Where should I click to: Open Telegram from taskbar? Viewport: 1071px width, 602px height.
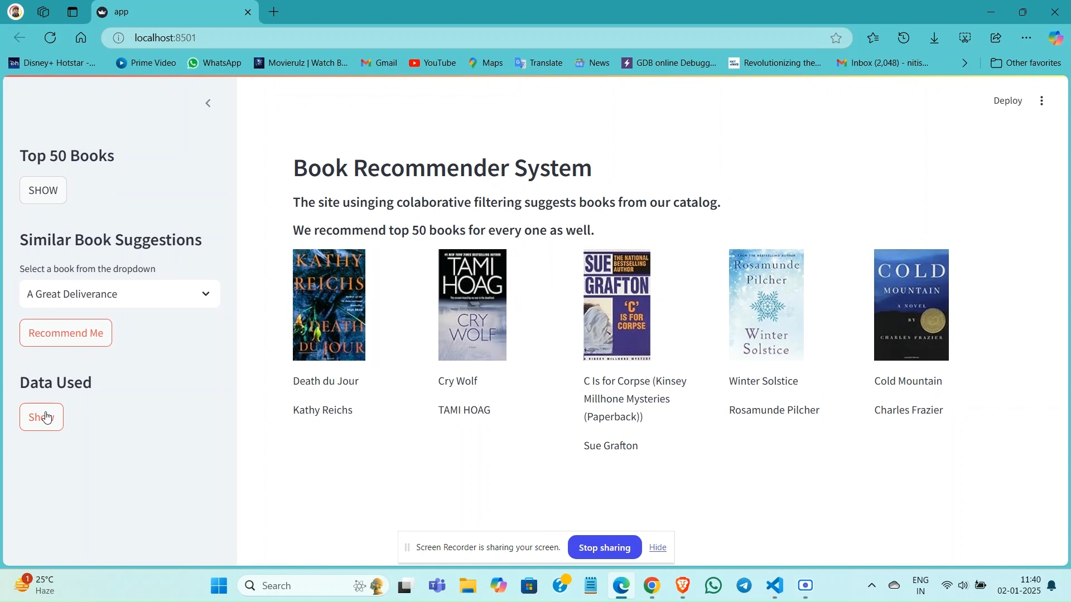(745, 586)
